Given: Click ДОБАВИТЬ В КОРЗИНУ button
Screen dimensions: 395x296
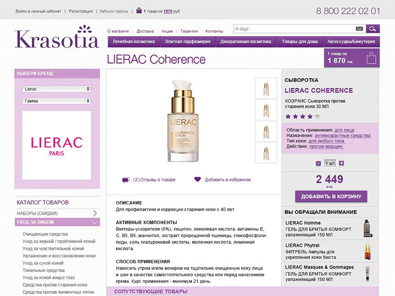Looking at the screenshot, I should pos(331,197).
